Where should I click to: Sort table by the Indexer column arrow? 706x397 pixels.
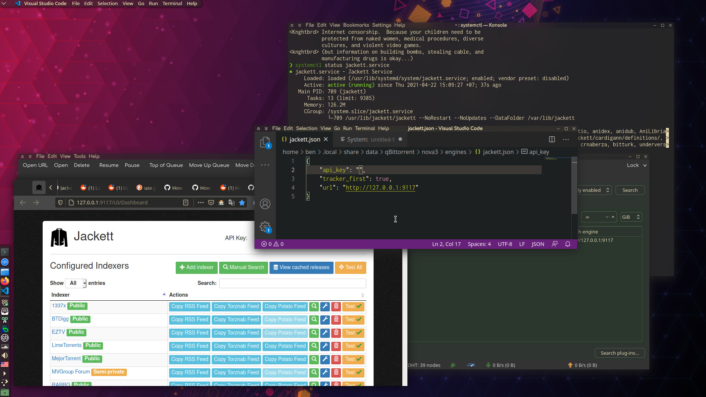[x=164, y=294]
